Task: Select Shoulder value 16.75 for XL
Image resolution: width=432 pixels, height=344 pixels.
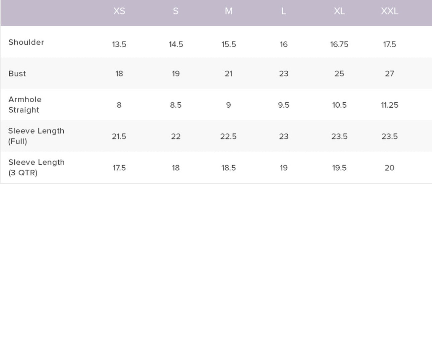Action: tap(339, 44)
